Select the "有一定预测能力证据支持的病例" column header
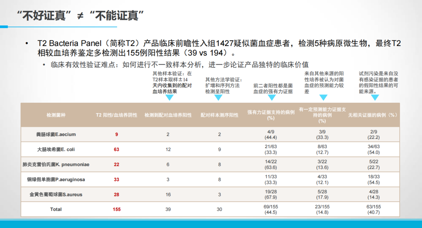The image size is (422, 228). (322, 115)
